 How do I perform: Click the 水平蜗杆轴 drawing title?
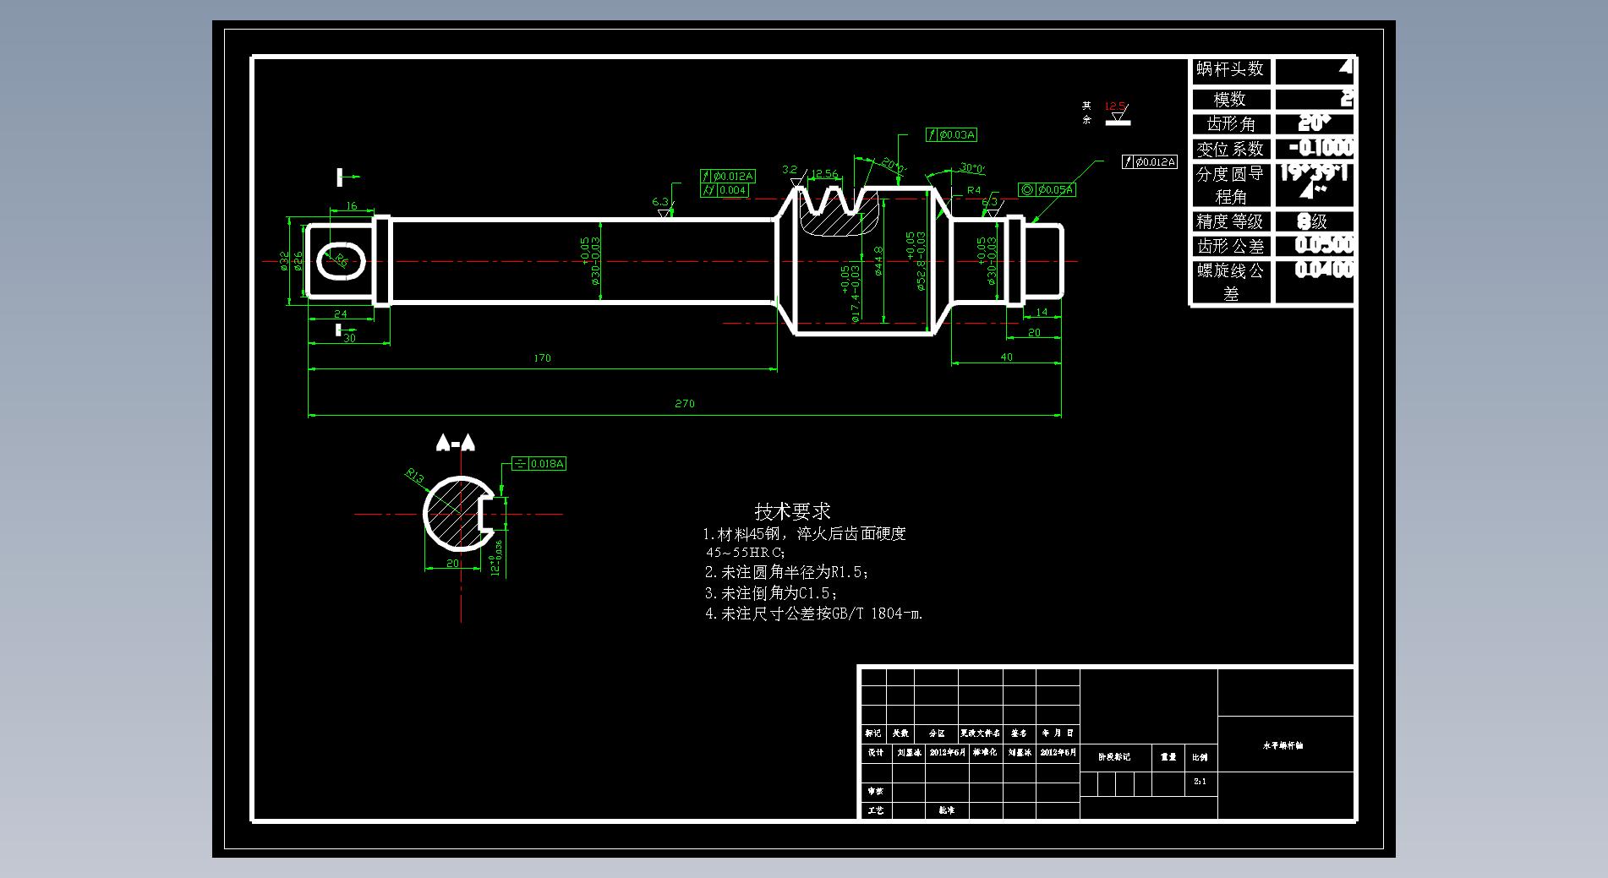click(x=1283, y=746)
